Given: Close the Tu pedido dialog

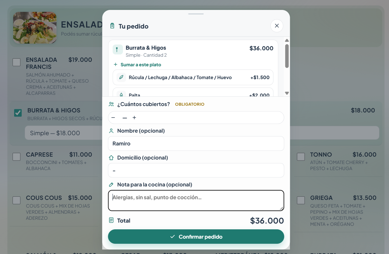Looking at the screenshot, I should click(277, 26).
